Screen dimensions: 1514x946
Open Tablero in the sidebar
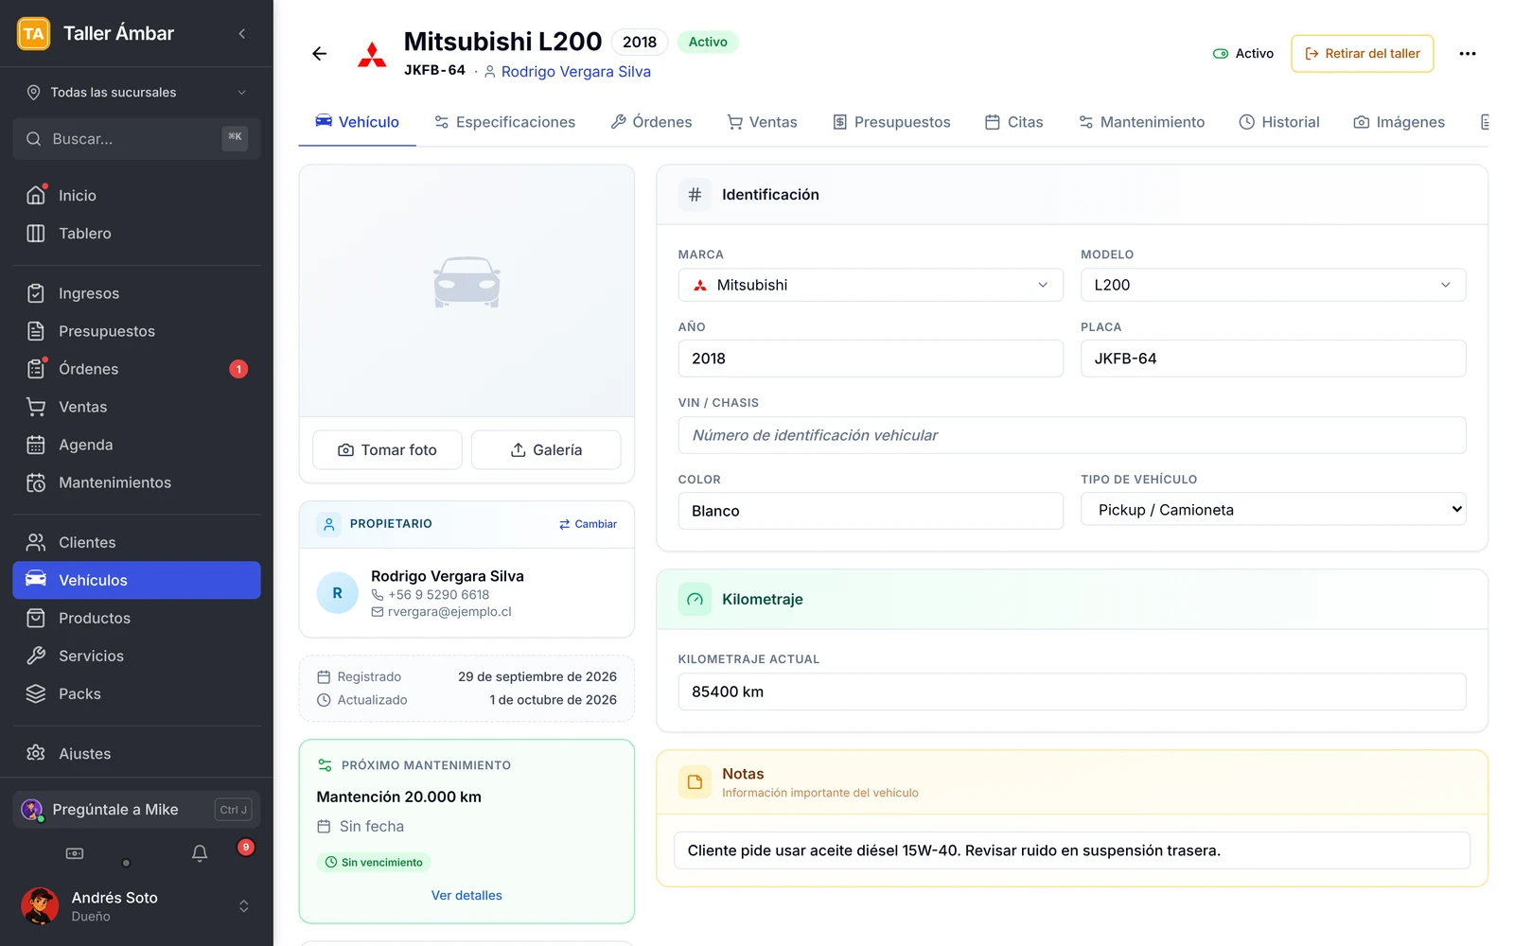(136, 234)
